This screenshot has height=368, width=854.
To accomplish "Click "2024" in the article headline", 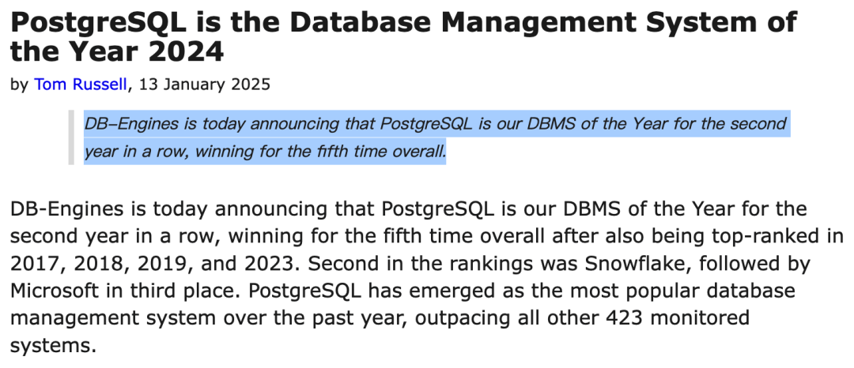I will (183, 52).
